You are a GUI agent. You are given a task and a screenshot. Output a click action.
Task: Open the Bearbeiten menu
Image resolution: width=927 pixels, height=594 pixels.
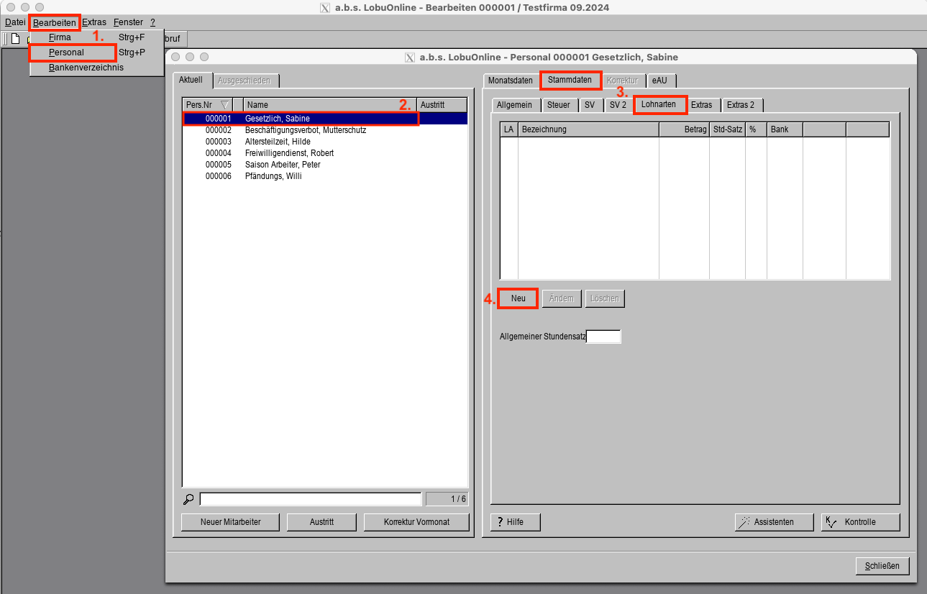click(x=55, y=22)
